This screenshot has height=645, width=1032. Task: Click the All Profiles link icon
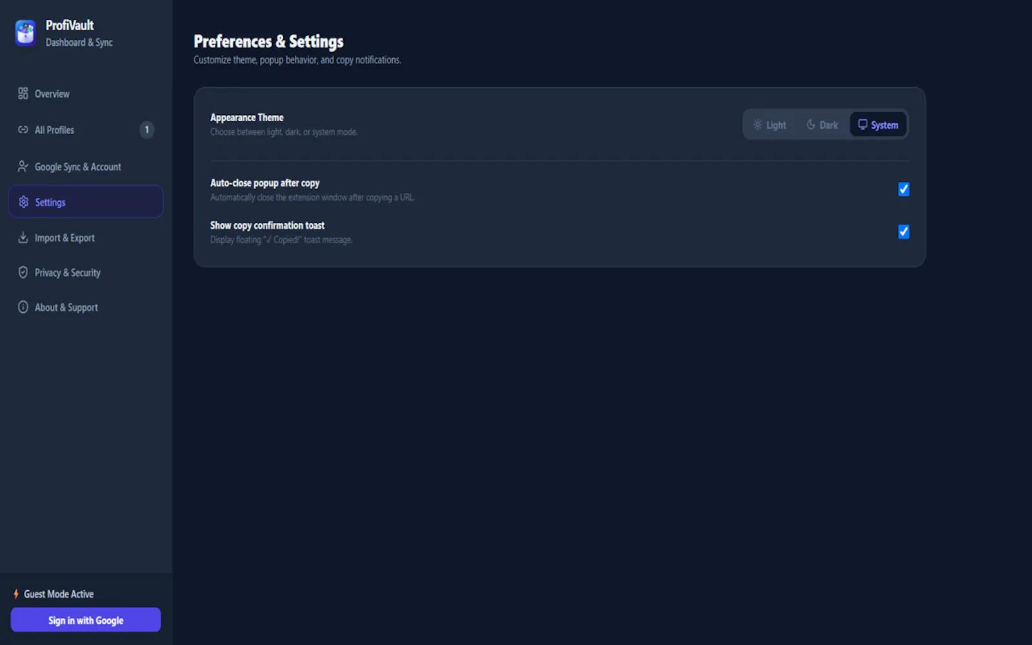23,130
